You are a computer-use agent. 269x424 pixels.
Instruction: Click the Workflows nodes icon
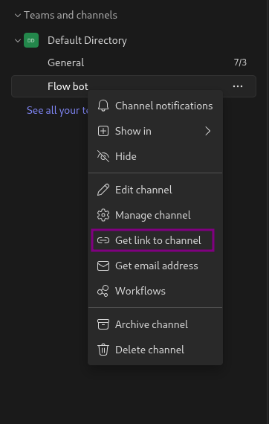(103, 291)
